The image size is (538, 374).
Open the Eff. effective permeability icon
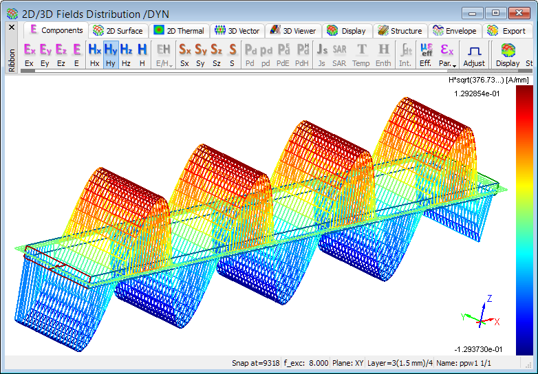tap(426, 54)
